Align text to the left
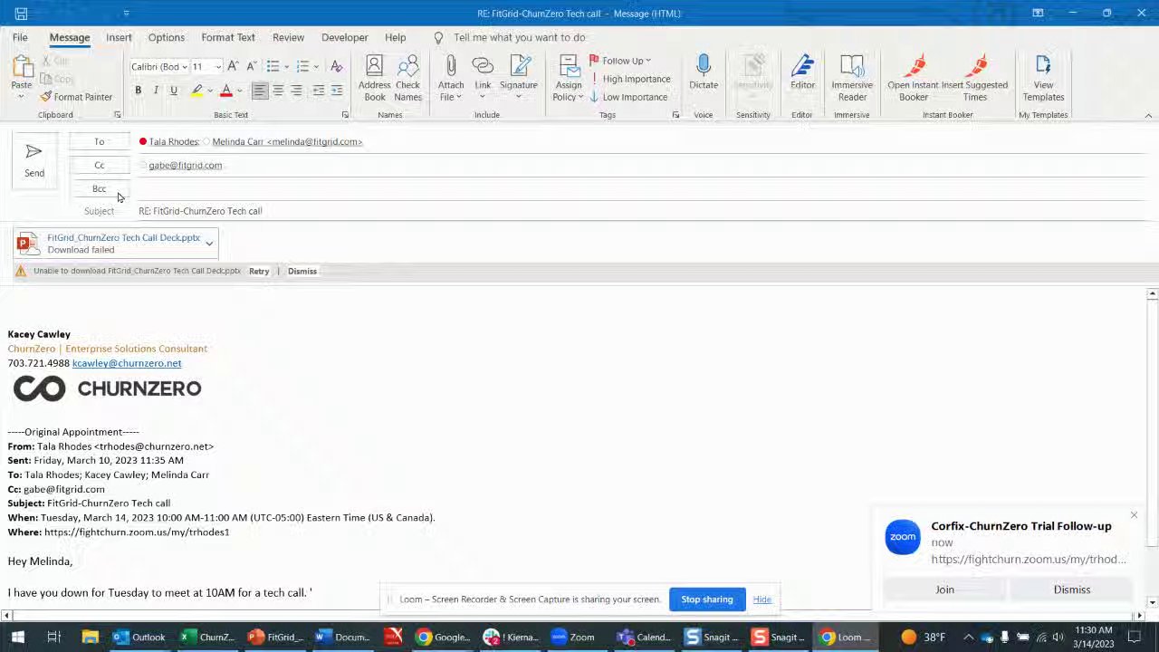This screenshot has width=1159, height=652. tap(260, 91)
